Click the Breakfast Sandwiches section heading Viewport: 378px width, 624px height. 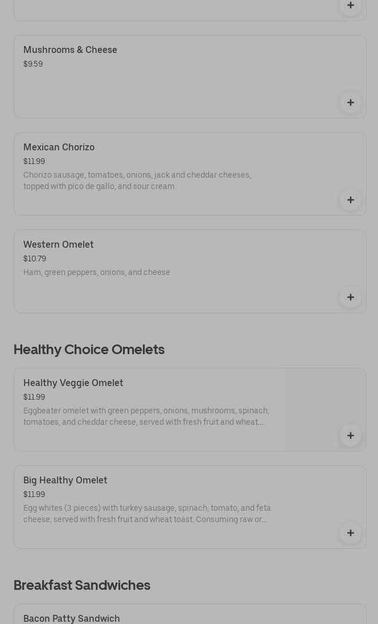coord(82,585)
